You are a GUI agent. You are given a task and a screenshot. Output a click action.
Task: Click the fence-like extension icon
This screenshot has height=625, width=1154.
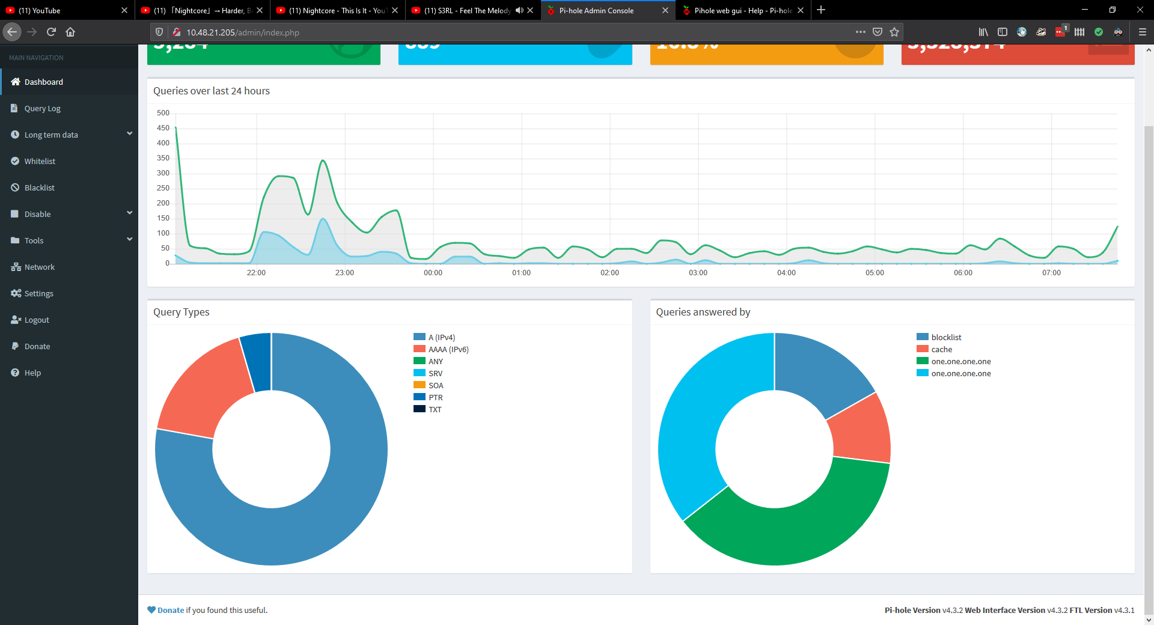1079,32
